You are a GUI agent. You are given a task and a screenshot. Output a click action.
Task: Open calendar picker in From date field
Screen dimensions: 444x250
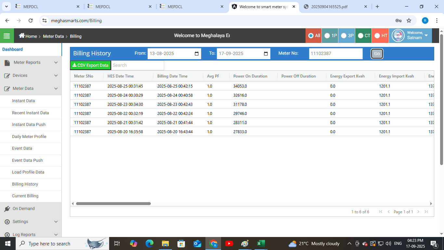(x=197, y=54)
